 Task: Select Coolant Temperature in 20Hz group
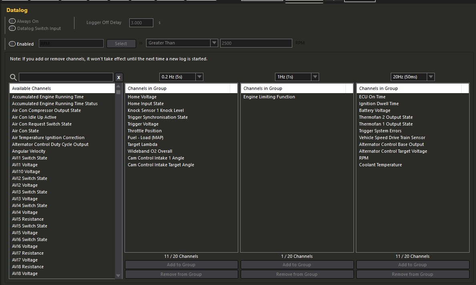pos(380,165)
